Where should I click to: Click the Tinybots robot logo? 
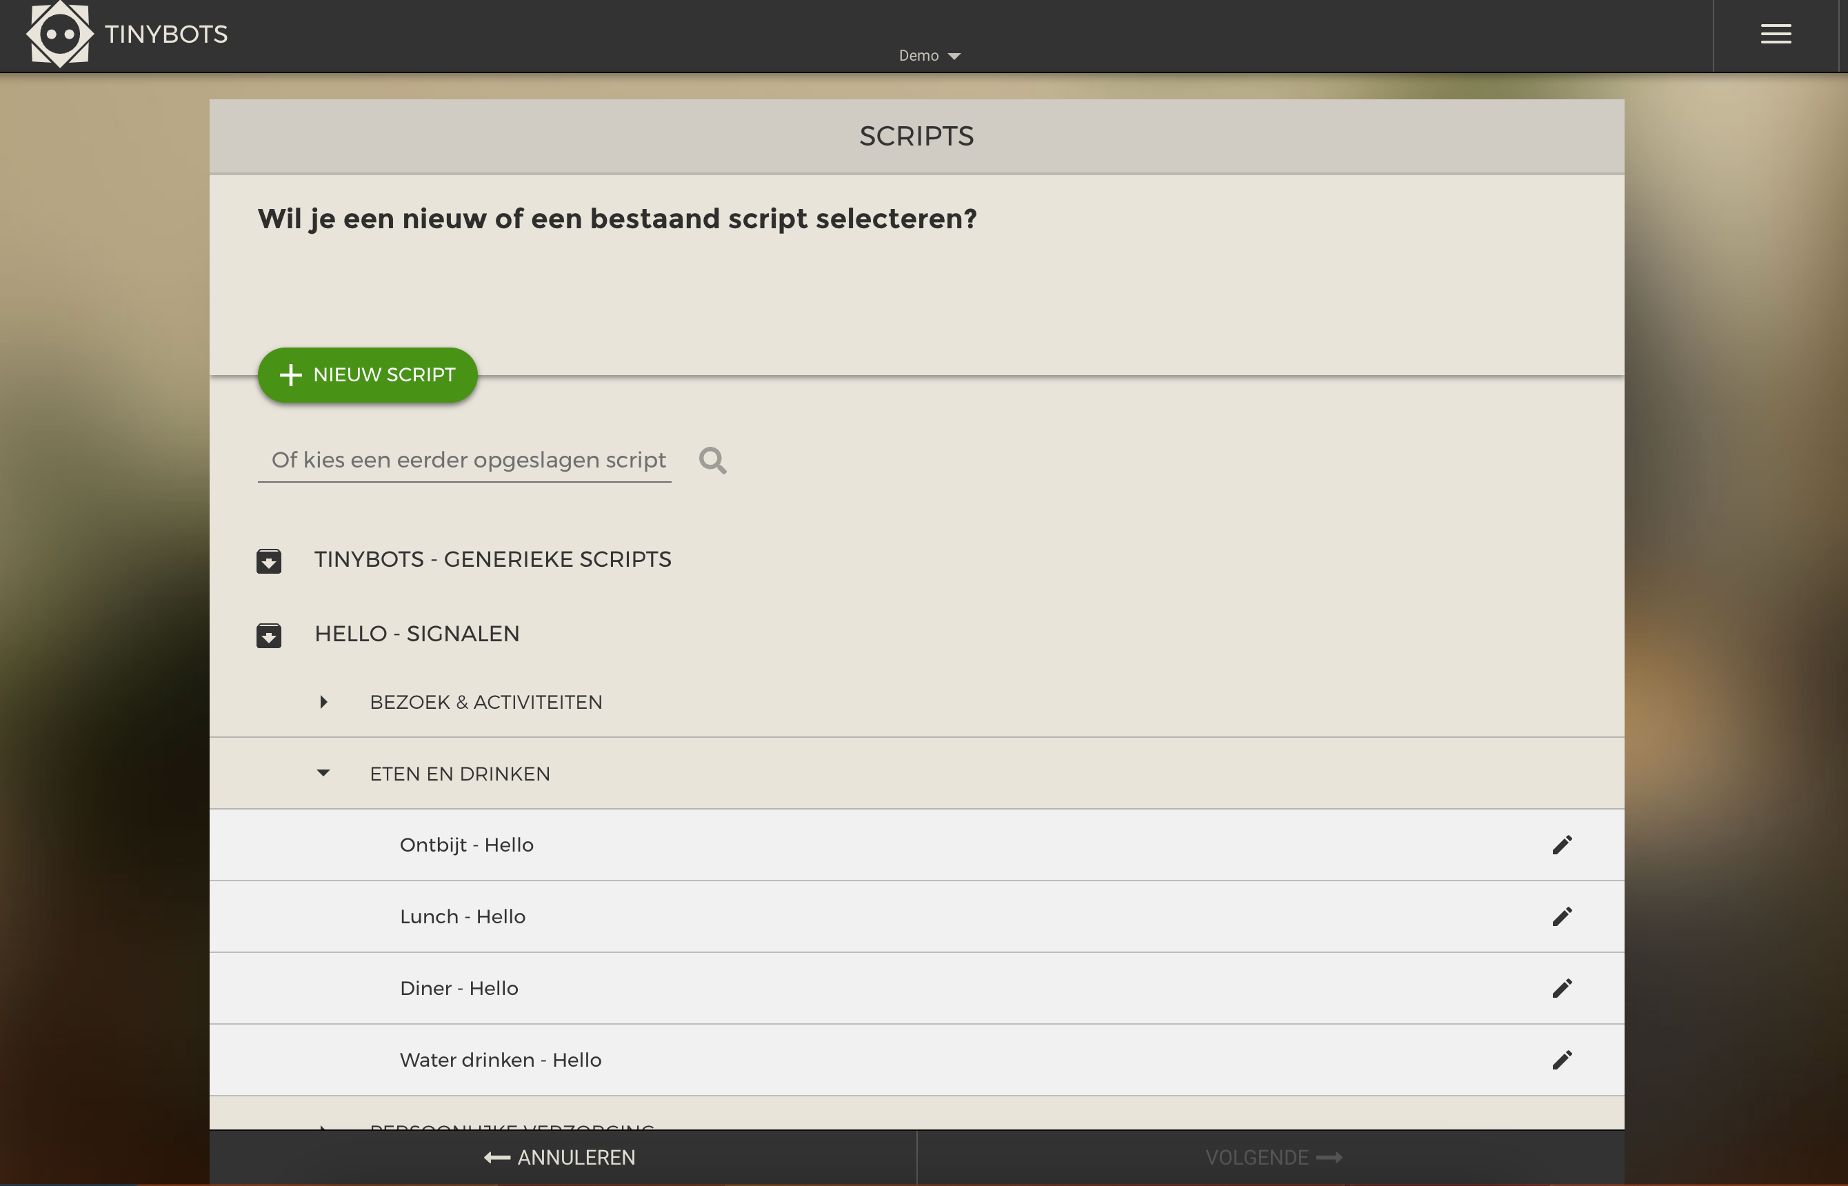(59, 34)
